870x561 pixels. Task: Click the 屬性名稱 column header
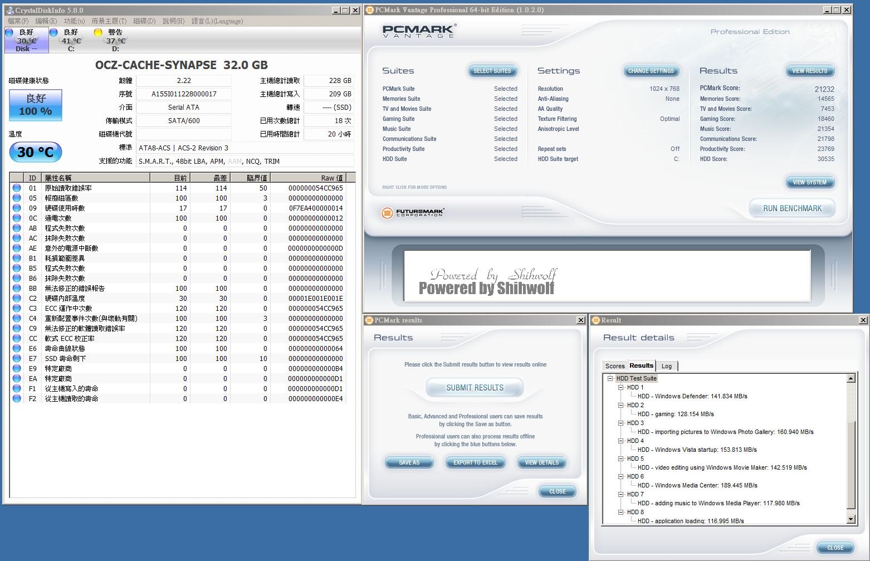[96, 178]
